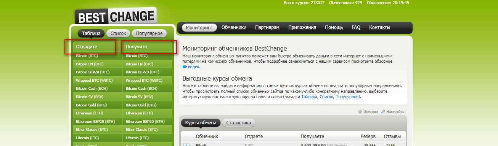Image resolution: width=498 pixels, height=146 pixels.
Task: Click the Получаете column header
Action: click(312, 136)
